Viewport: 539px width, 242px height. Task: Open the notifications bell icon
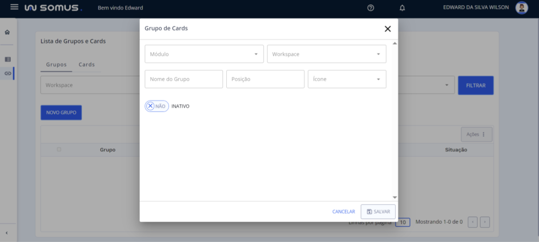click(402, 8)
